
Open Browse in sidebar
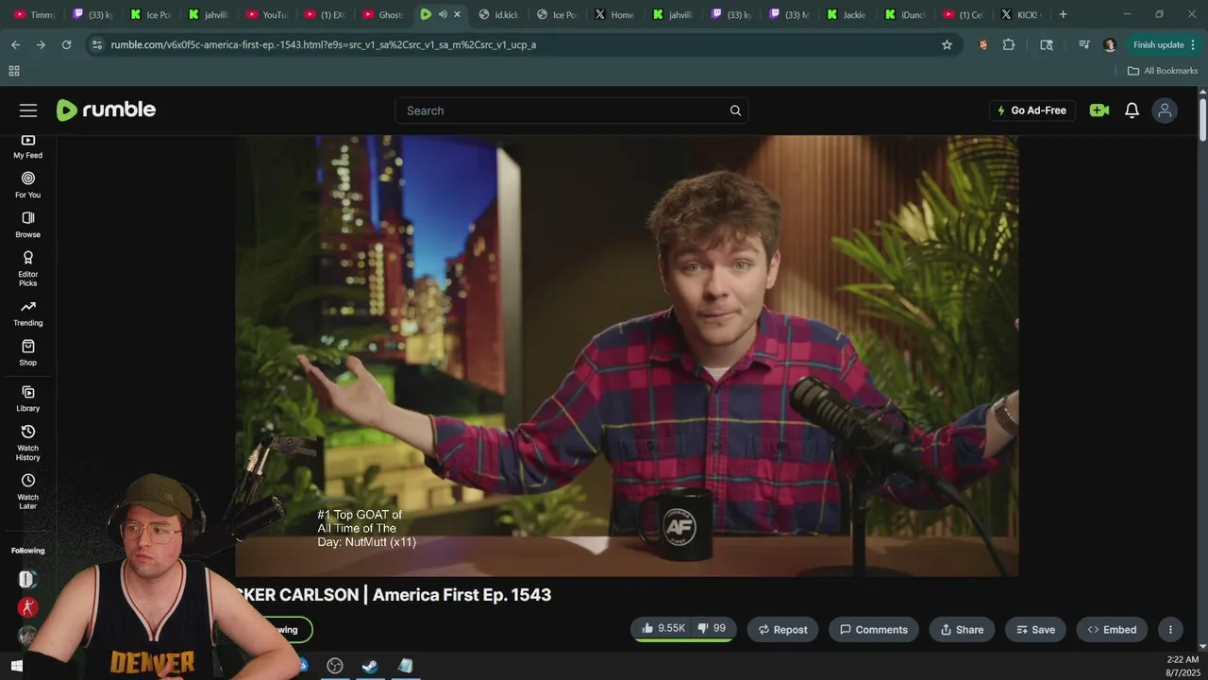(27, 224)
